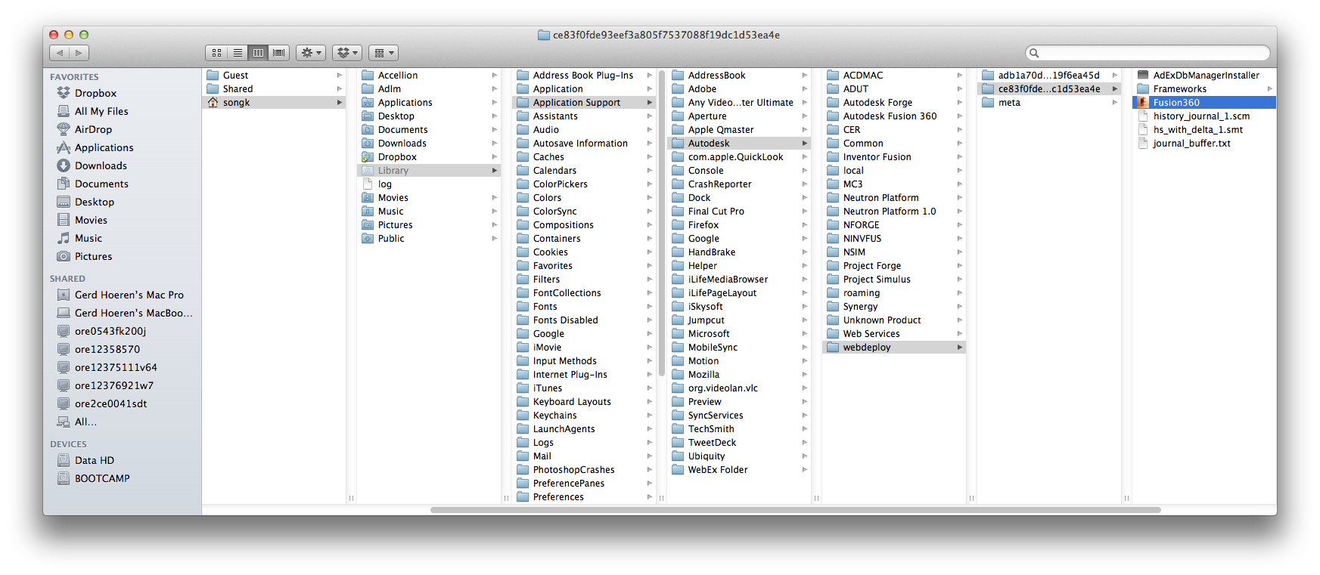Select the history_journal_1.scm file
The height and width of the screenshot is (575, 1320).
1204,116
